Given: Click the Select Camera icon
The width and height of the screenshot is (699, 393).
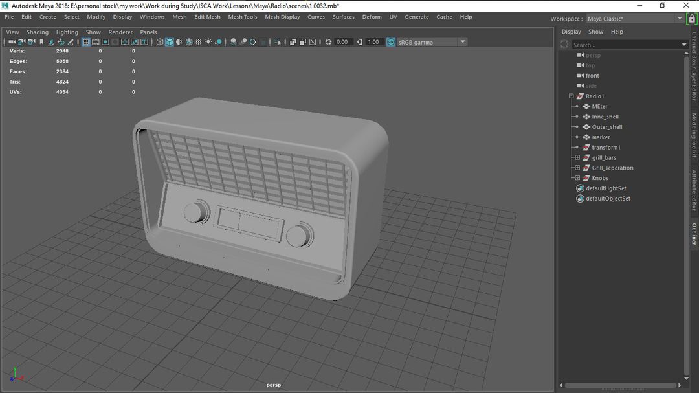Looking at the screenshot, I should (12, 42).
